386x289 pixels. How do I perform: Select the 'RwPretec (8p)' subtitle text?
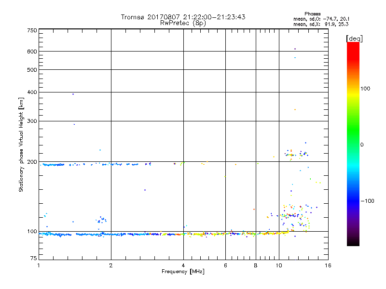tap(183, 23)
